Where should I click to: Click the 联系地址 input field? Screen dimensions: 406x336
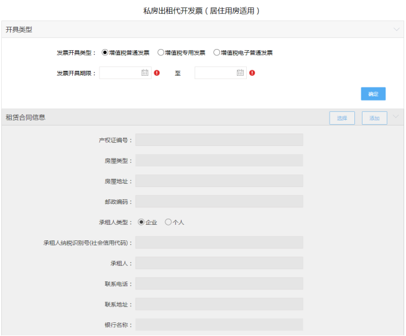tap(219, 304)
